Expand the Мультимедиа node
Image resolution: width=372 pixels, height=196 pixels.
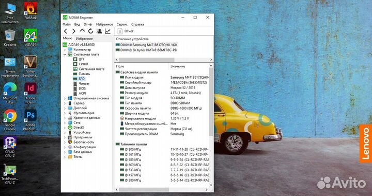pos(65,113)
